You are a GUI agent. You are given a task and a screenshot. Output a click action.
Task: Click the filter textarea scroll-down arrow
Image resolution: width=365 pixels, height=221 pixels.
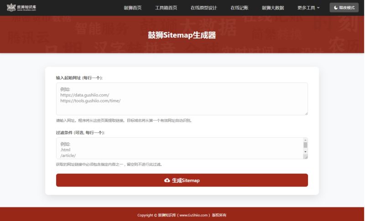coord(305,152)
